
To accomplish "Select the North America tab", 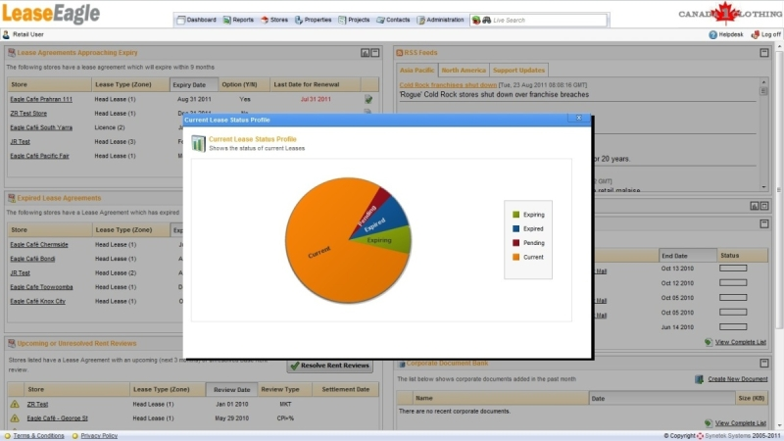I will click(x=464, y=70).
